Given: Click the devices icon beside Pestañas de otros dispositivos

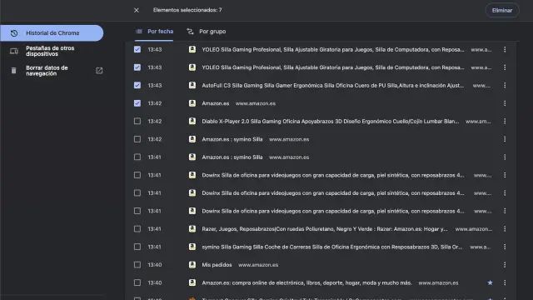Looking at the screenshot, I should (14, 51).
